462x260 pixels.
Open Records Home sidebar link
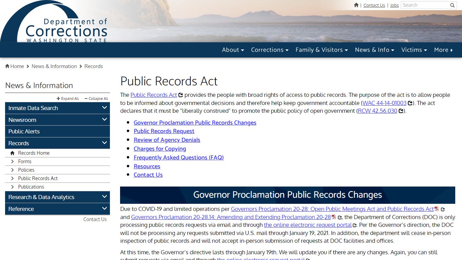pyautogui.click(x=34, y=153)
